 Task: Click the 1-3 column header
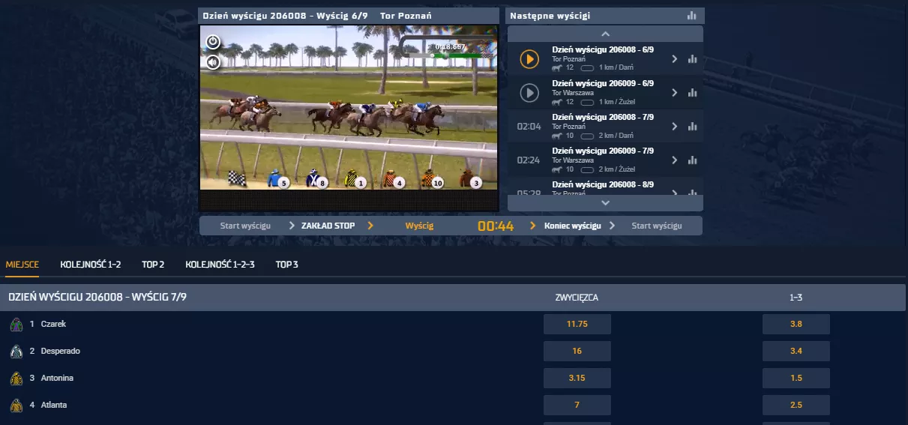796,298
